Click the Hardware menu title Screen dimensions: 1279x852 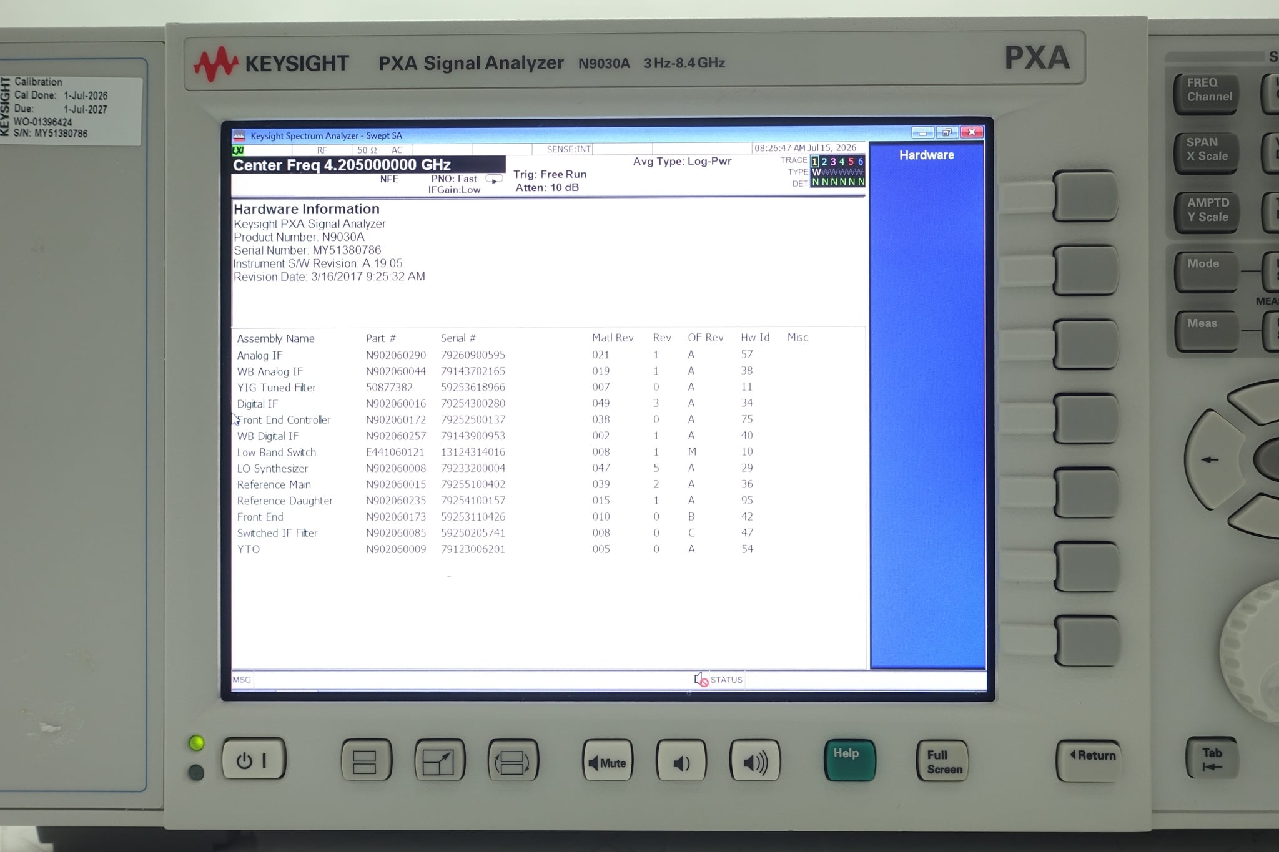(926, 155)
